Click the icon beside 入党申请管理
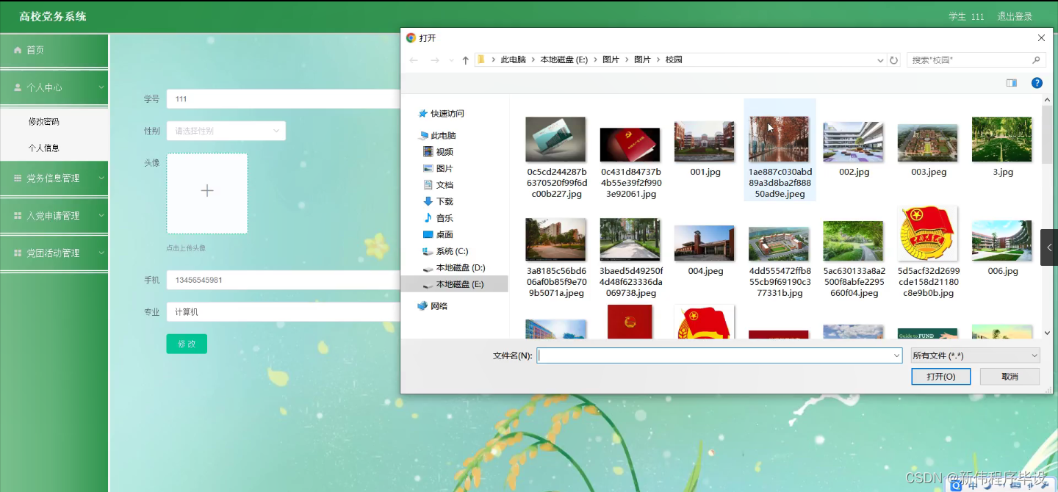 pyautogui.click(x=18, y=215)
